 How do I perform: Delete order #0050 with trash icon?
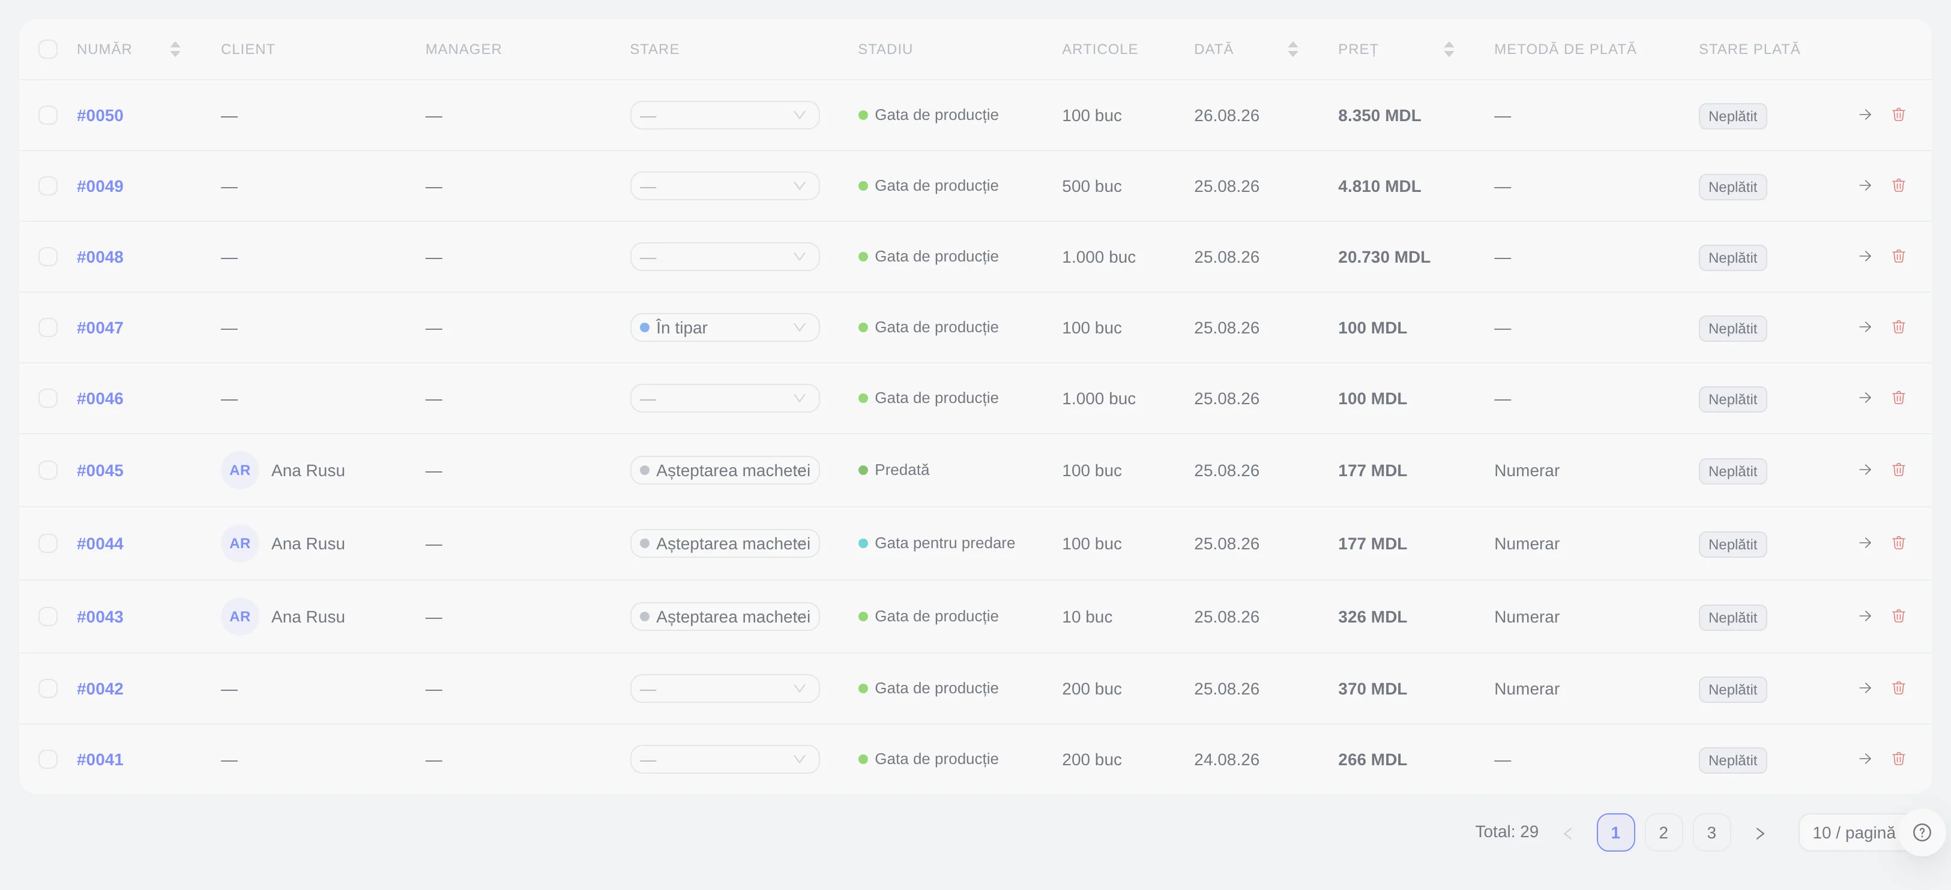[x=1899, y=115]
